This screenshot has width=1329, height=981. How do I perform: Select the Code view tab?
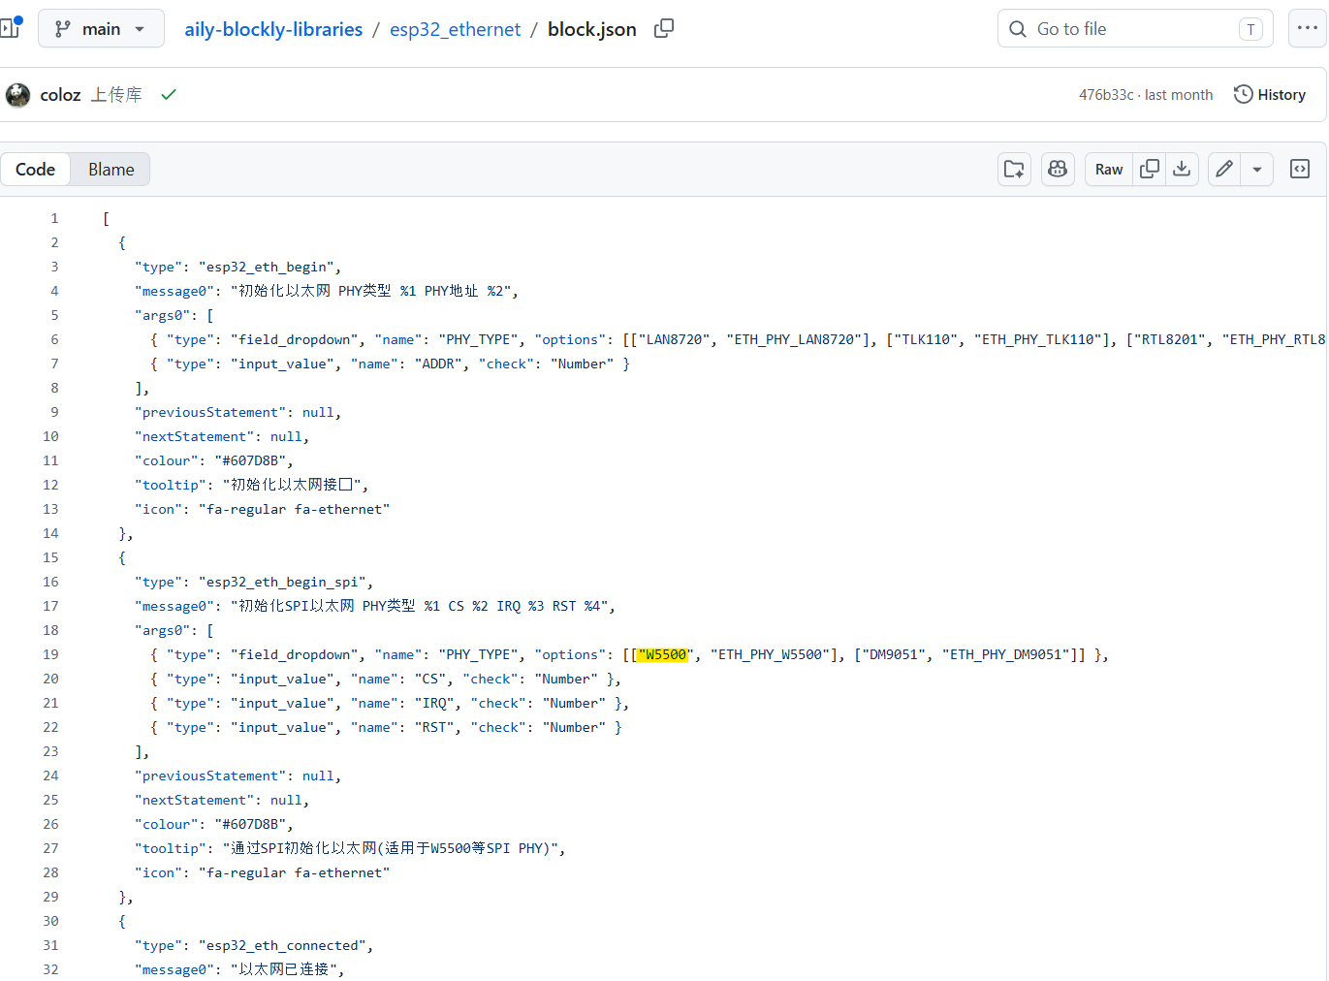36,170
